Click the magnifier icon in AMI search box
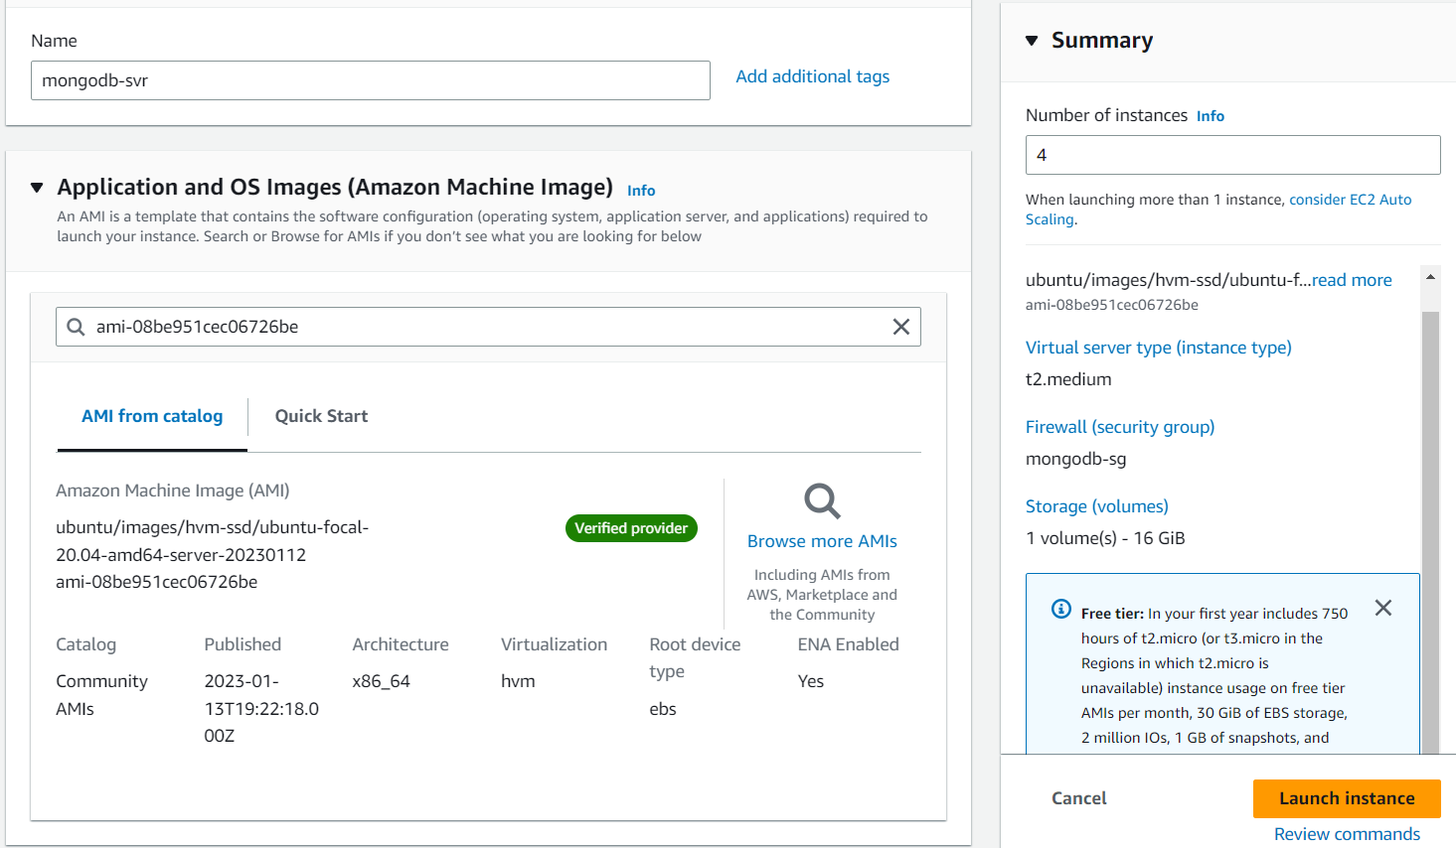 76,327
